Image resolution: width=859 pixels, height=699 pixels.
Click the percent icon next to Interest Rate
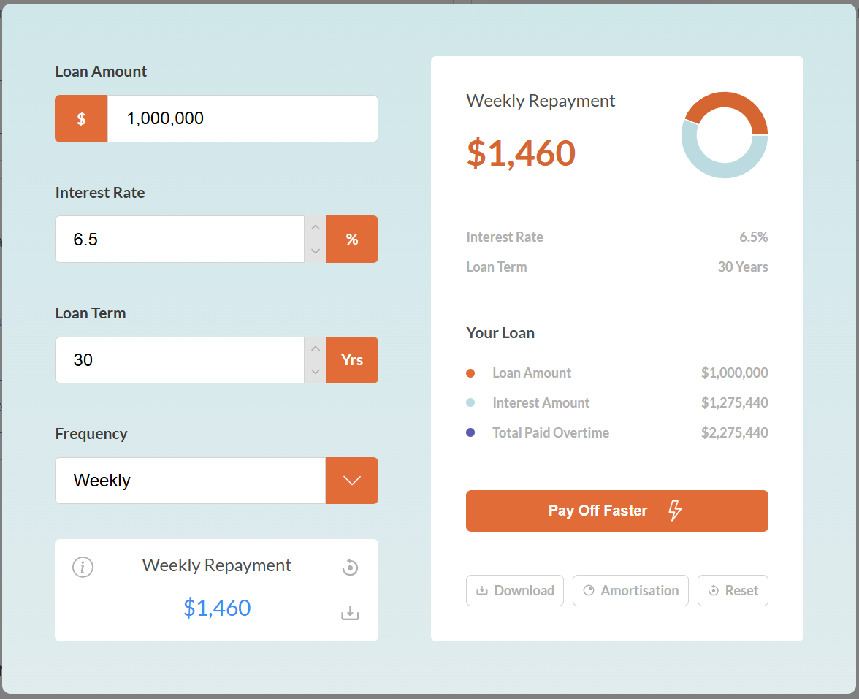352,240
